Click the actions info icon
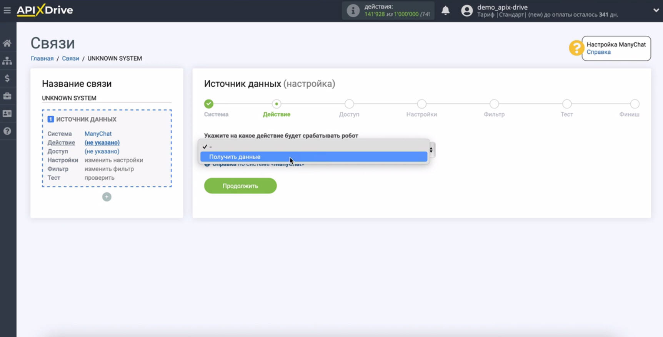The width and height of the screenshot is (663, 337). [x=353, y=10]
